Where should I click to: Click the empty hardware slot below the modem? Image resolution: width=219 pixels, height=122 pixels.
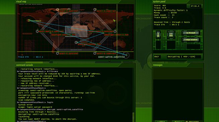[193, 47]
